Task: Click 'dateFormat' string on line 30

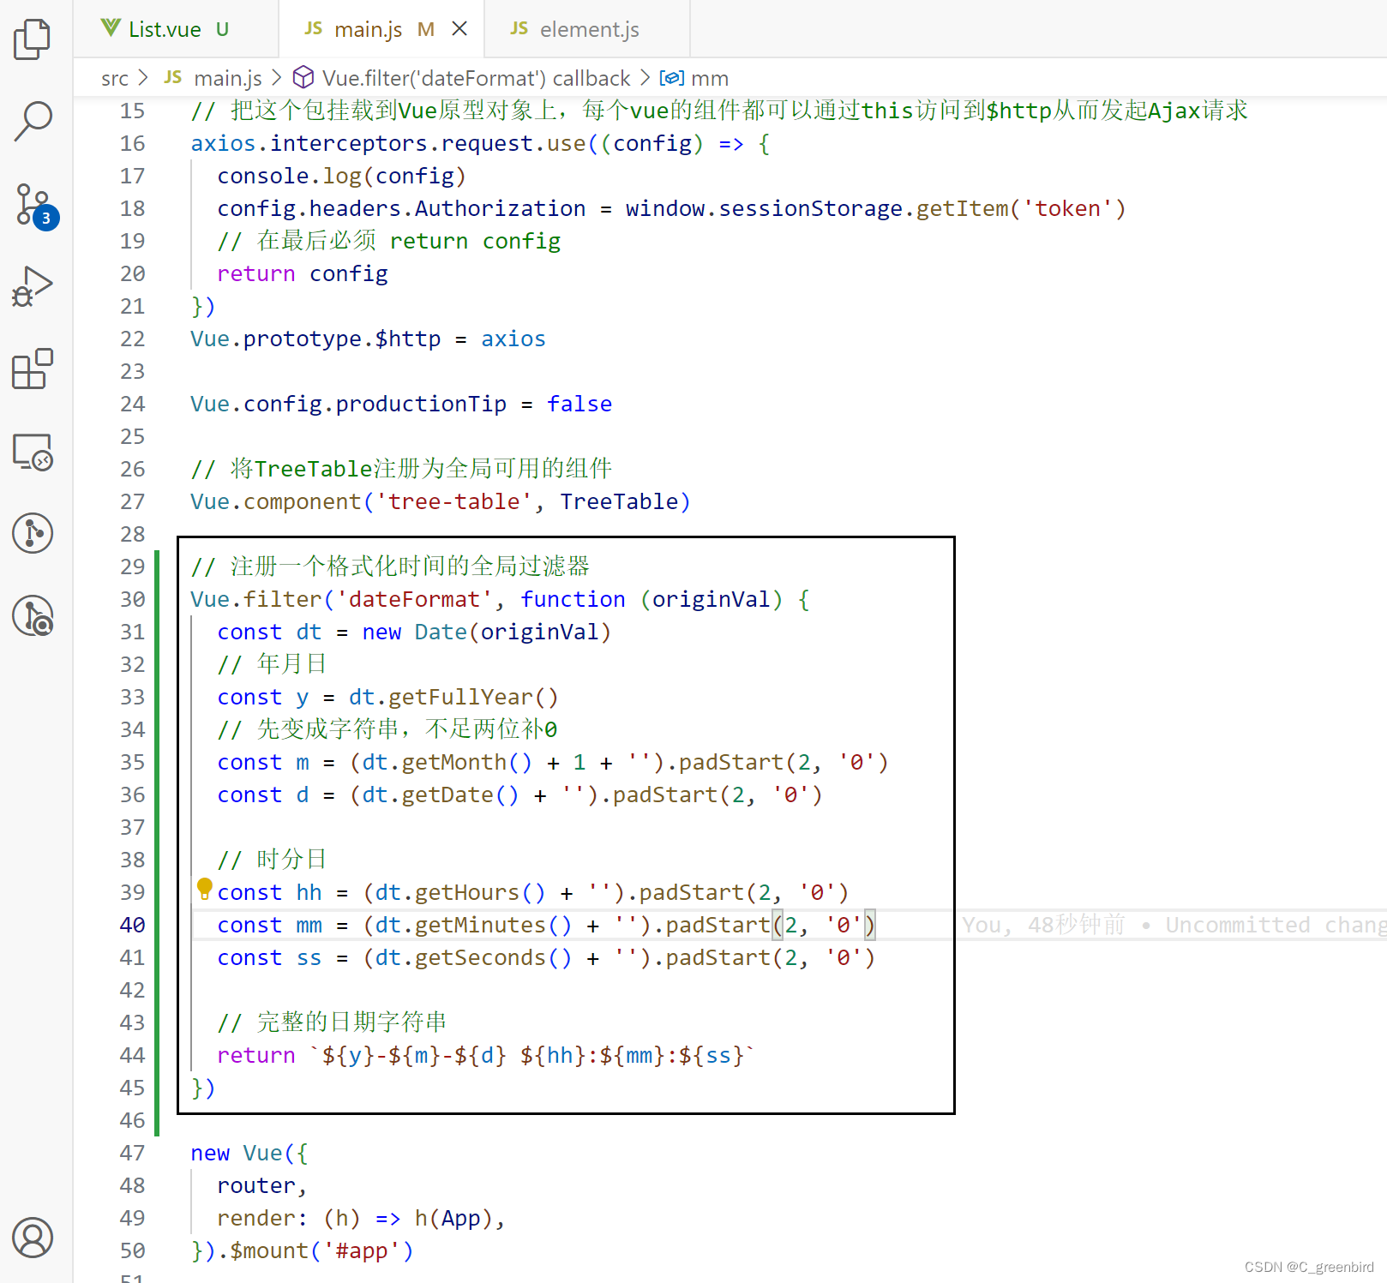Action: click(414, 599)
